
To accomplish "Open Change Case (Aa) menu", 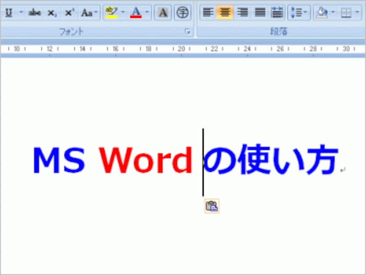I will point(89,13).
